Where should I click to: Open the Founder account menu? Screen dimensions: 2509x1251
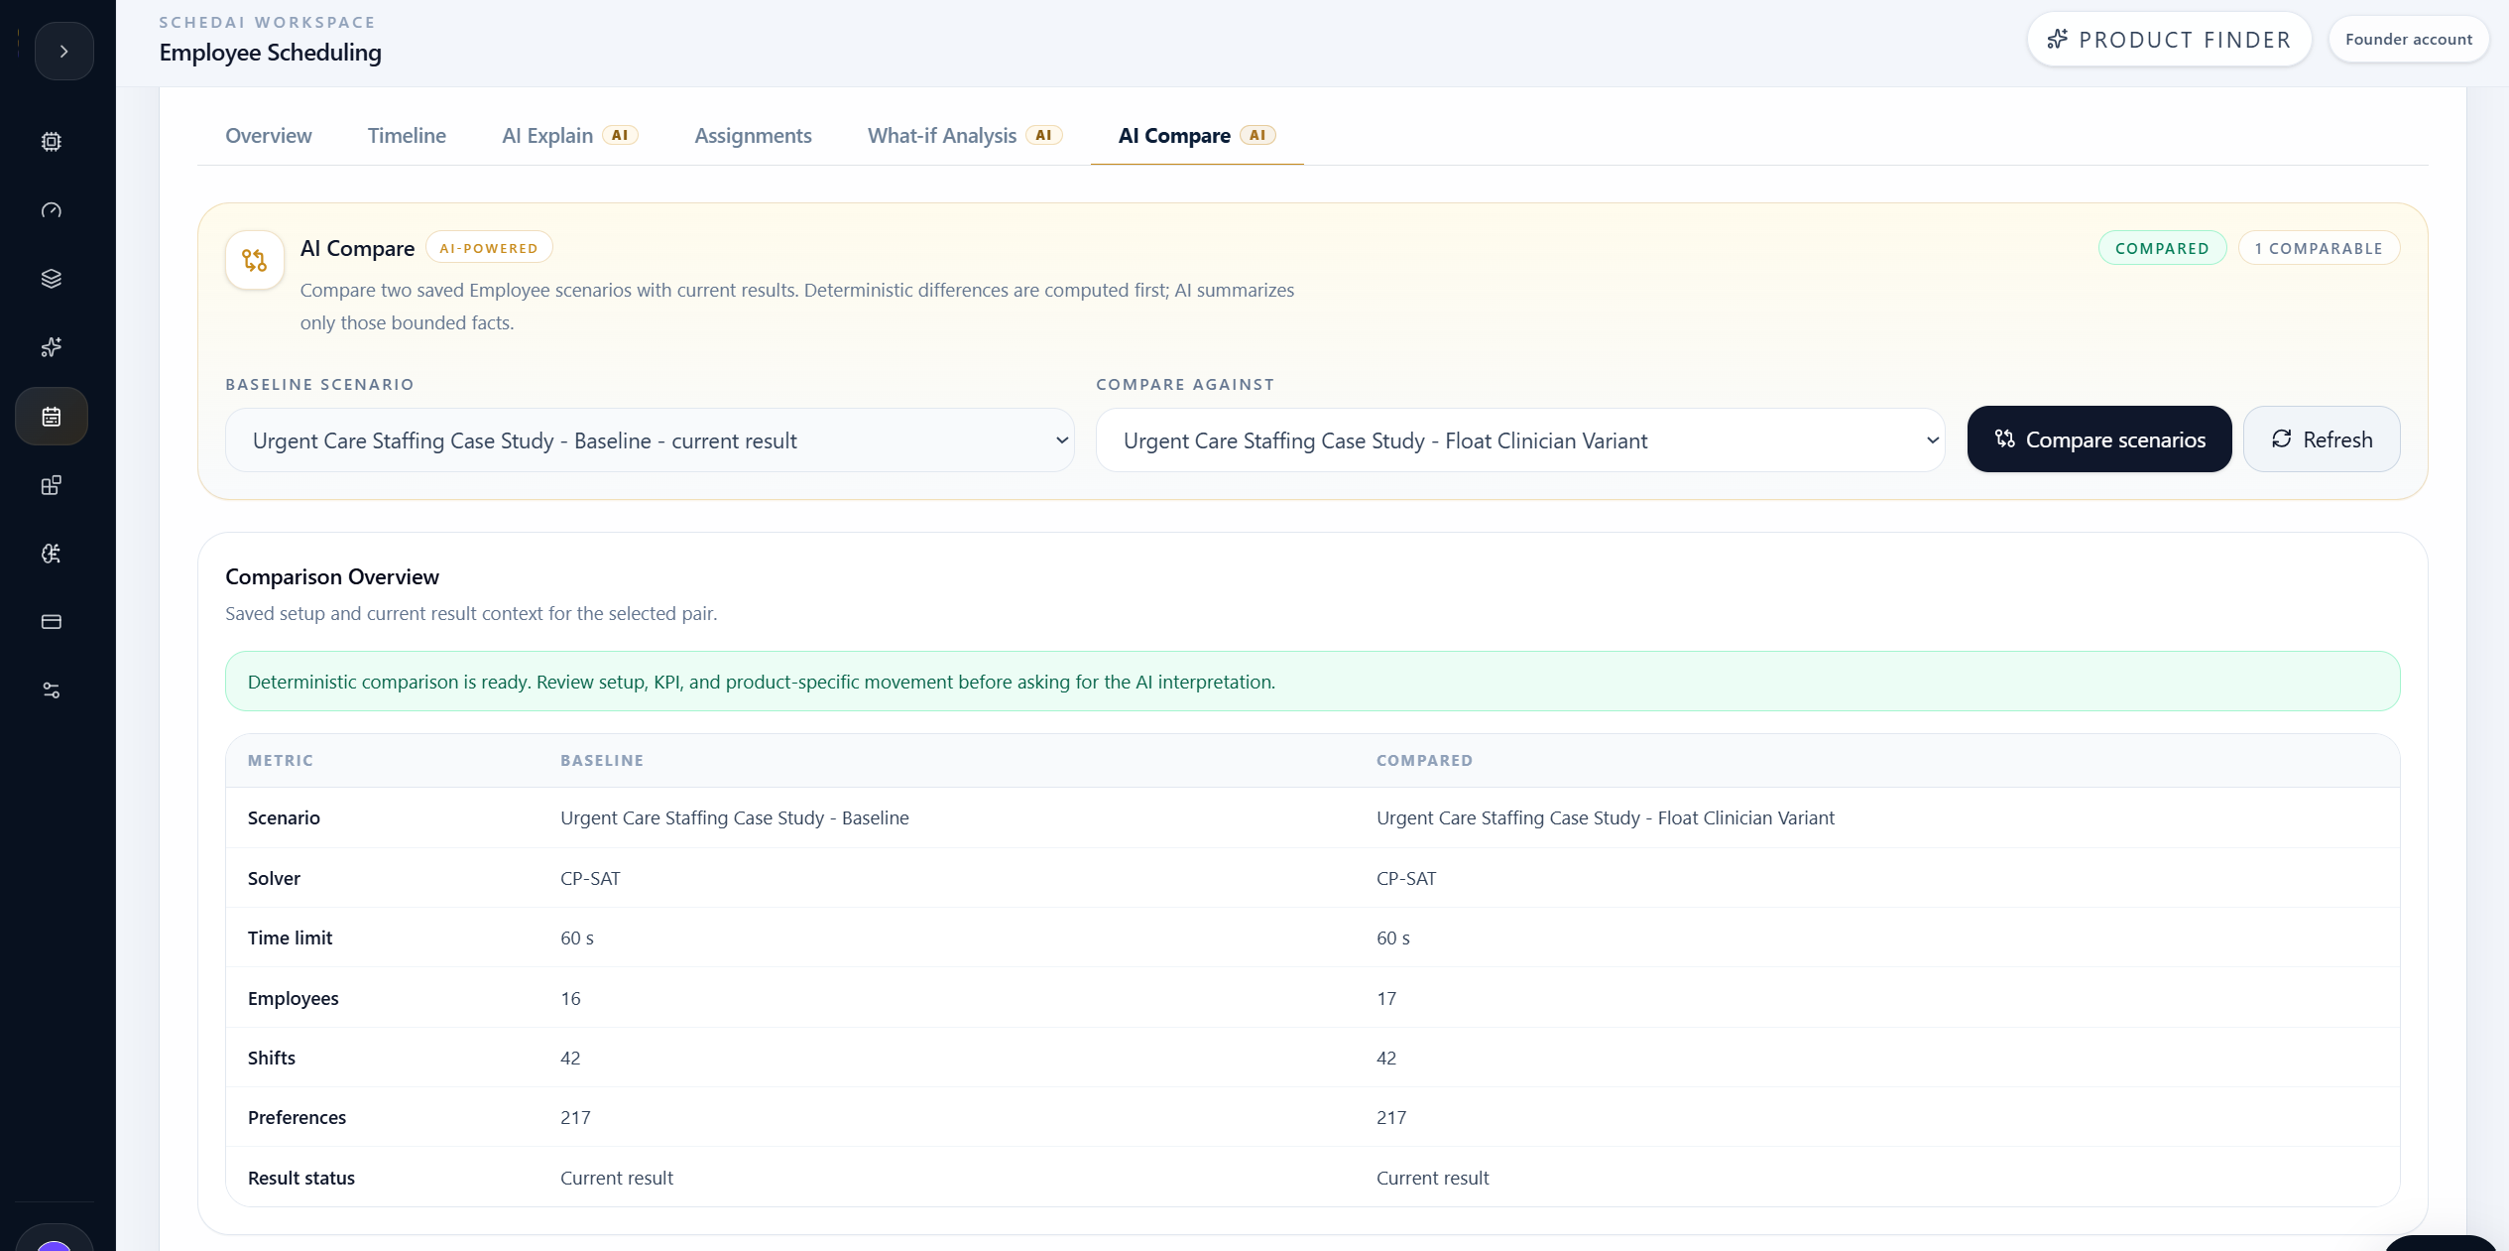tap(2408, 40)
